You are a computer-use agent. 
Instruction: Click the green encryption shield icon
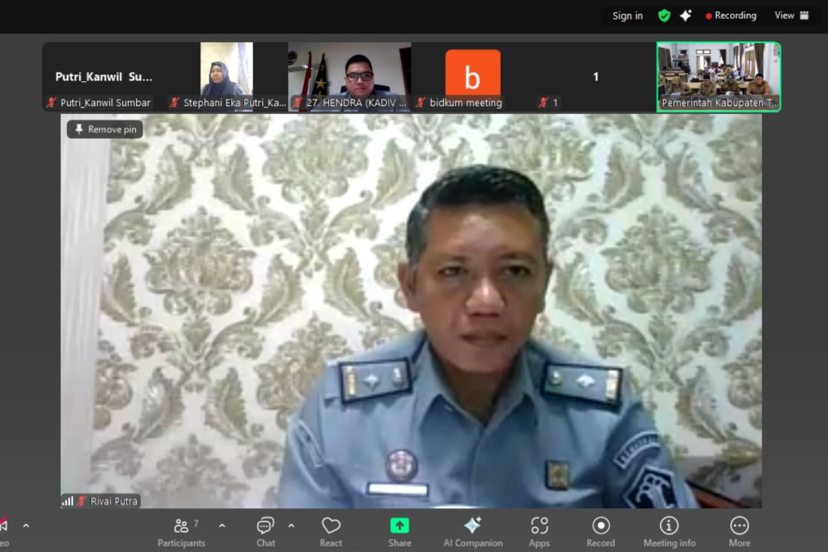click(664, 16)
